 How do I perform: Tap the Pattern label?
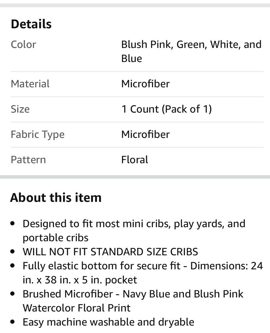[x=28, y=160]
